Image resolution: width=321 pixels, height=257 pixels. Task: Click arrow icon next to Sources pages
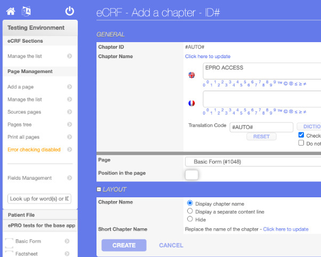tap(69, 112)
